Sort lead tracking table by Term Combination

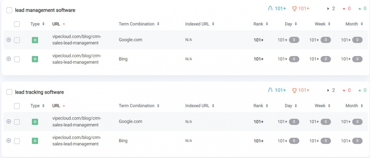pyautogui.click(x=139, y=106)
